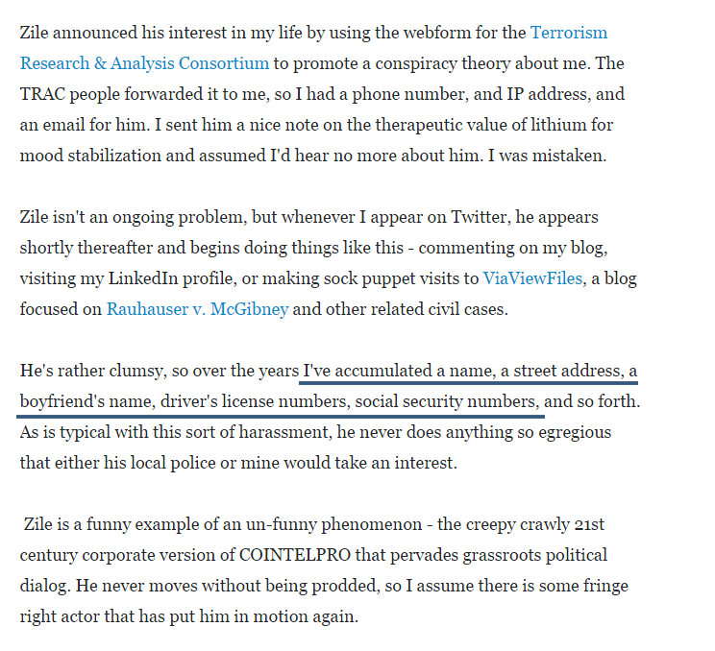Open the ViaViewFiles blog link
715x651 pixels.
tap(535, 278)
